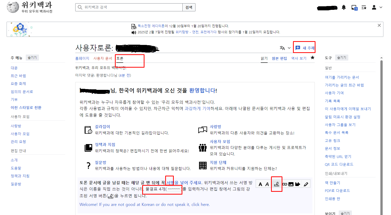
Task: Click the bold A icon in toolbar image
Action: point(260,184)
